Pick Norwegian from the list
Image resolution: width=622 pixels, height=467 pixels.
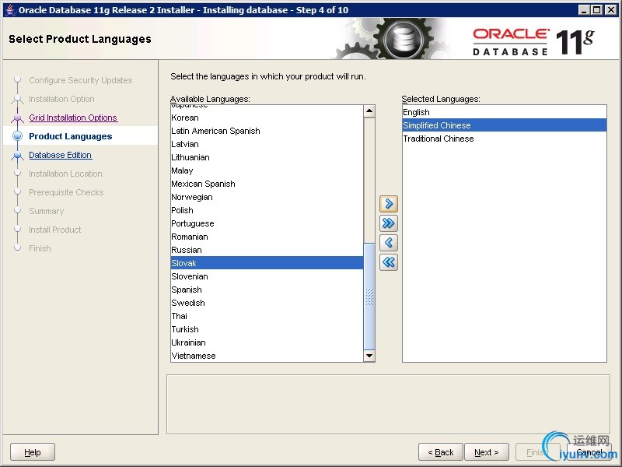tap(267, 197)
